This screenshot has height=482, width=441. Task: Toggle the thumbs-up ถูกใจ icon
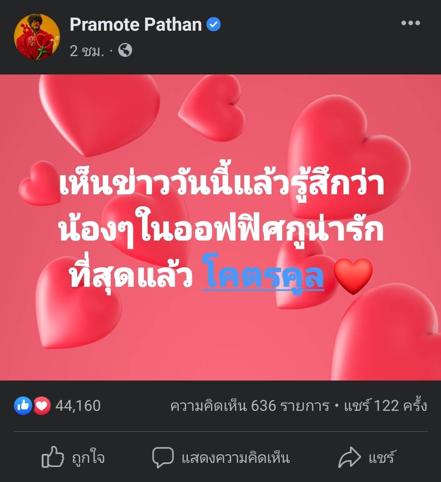pyautogui.click(x=52, y=457)
